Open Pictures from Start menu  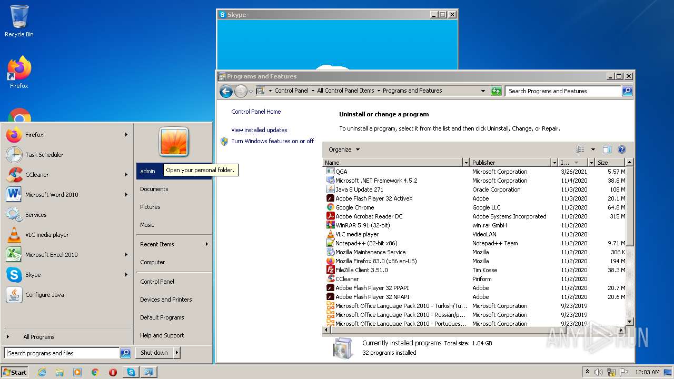point(174,207)
